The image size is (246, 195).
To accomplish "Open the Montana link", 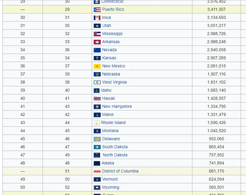I will (110, 131).
